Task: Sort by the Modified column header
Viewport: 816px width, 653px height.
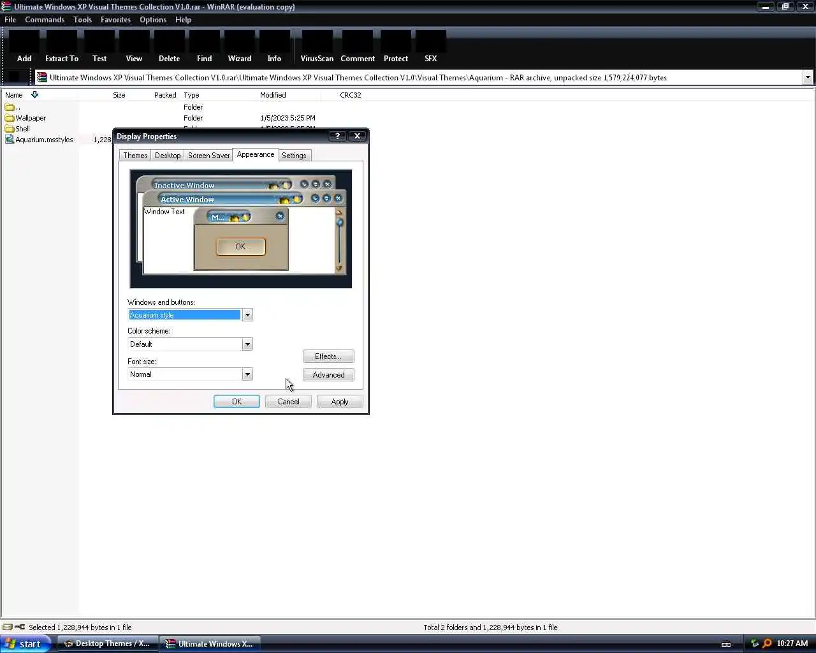Action: (273, 95)
